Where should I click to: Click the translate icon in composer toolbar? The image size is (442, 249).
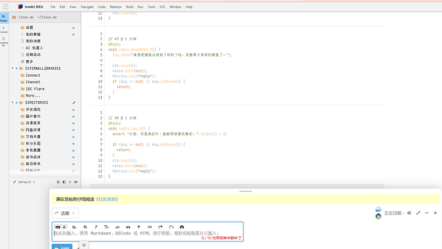(74, 227)
